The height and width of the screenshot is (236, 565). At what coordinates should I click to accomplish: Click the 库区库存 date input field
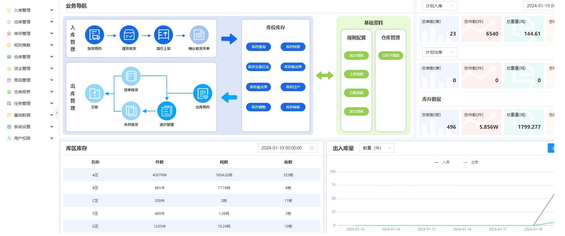[x=288, y=148]
